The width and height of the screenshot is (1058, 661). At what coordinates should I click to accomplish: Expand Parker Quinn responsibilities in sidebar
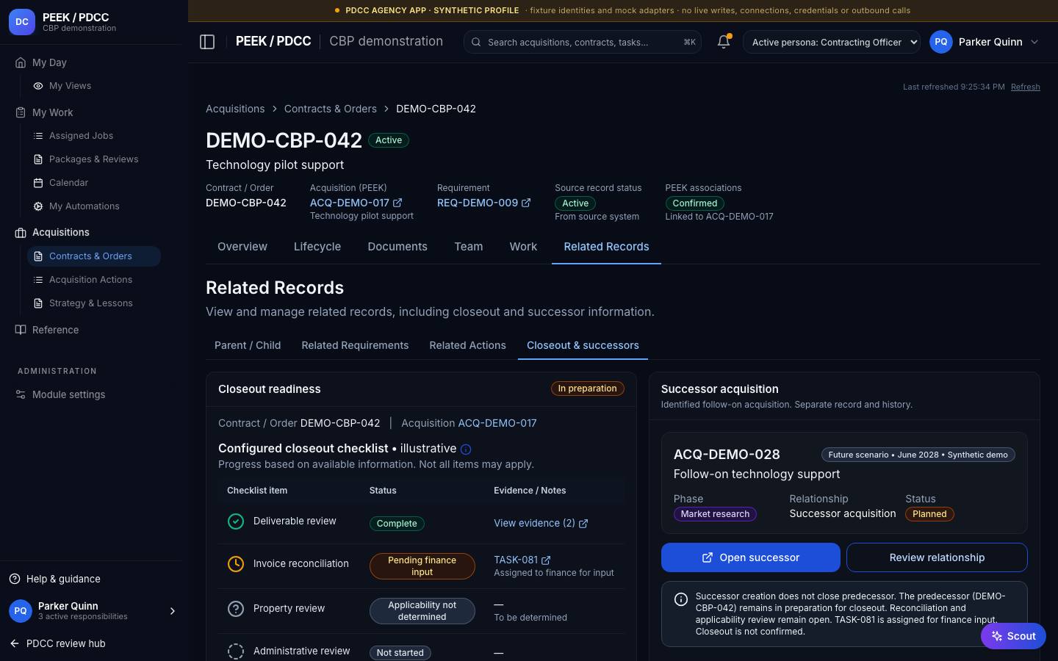(x=173, y=611)
